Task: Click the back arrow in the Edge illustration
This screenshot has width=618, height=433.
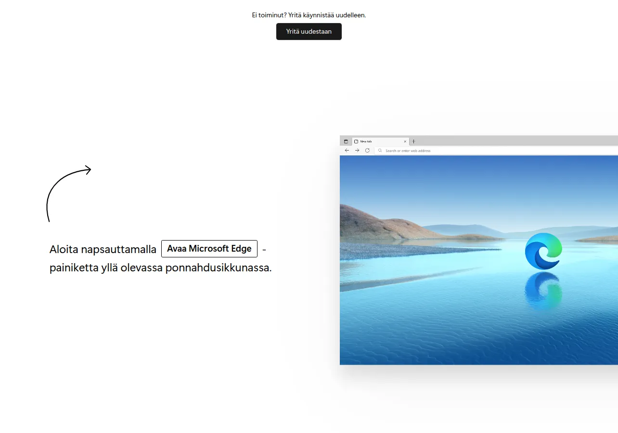Action: pyautogui.click(x=347, y=151)
